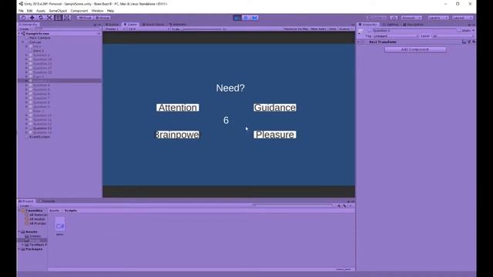Open the GameObject menu

tap(58, 11)
